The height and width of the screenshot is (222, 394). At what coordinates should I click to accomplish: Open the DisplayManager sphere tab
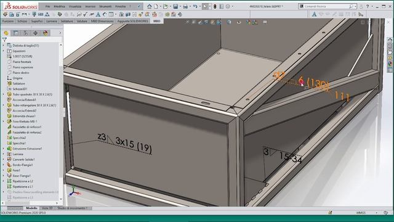pos(45,33)
